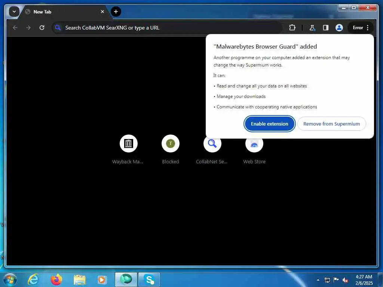Click the network tray icon

[327, 280]
